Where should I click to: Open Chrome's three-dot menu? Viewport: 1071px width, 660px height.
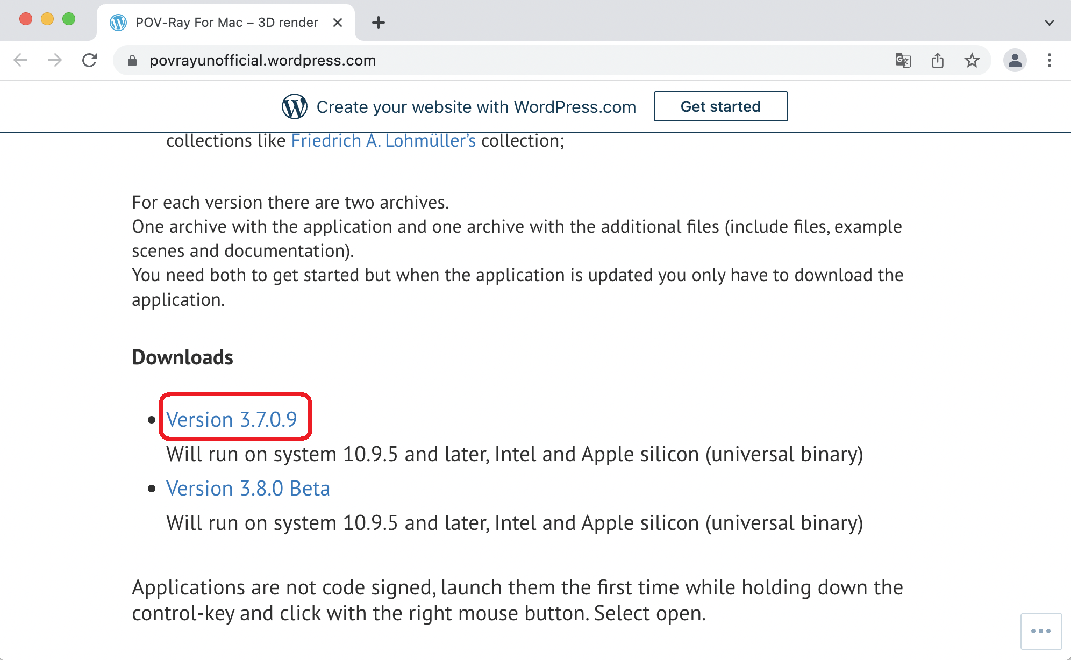(x=1049, y=60)
